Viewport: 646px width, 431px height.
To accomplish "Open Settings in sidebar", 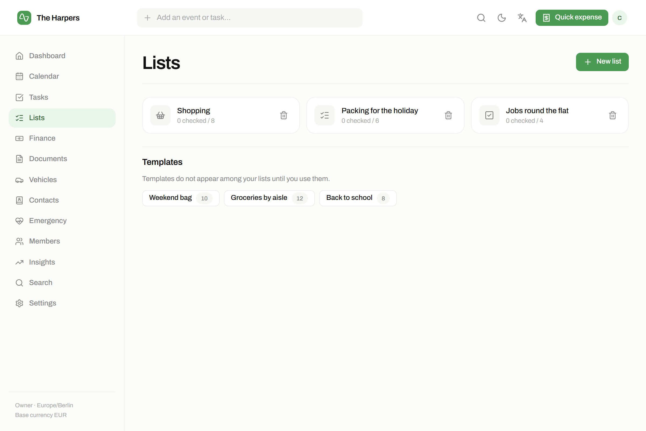I will tap(62, 303).
